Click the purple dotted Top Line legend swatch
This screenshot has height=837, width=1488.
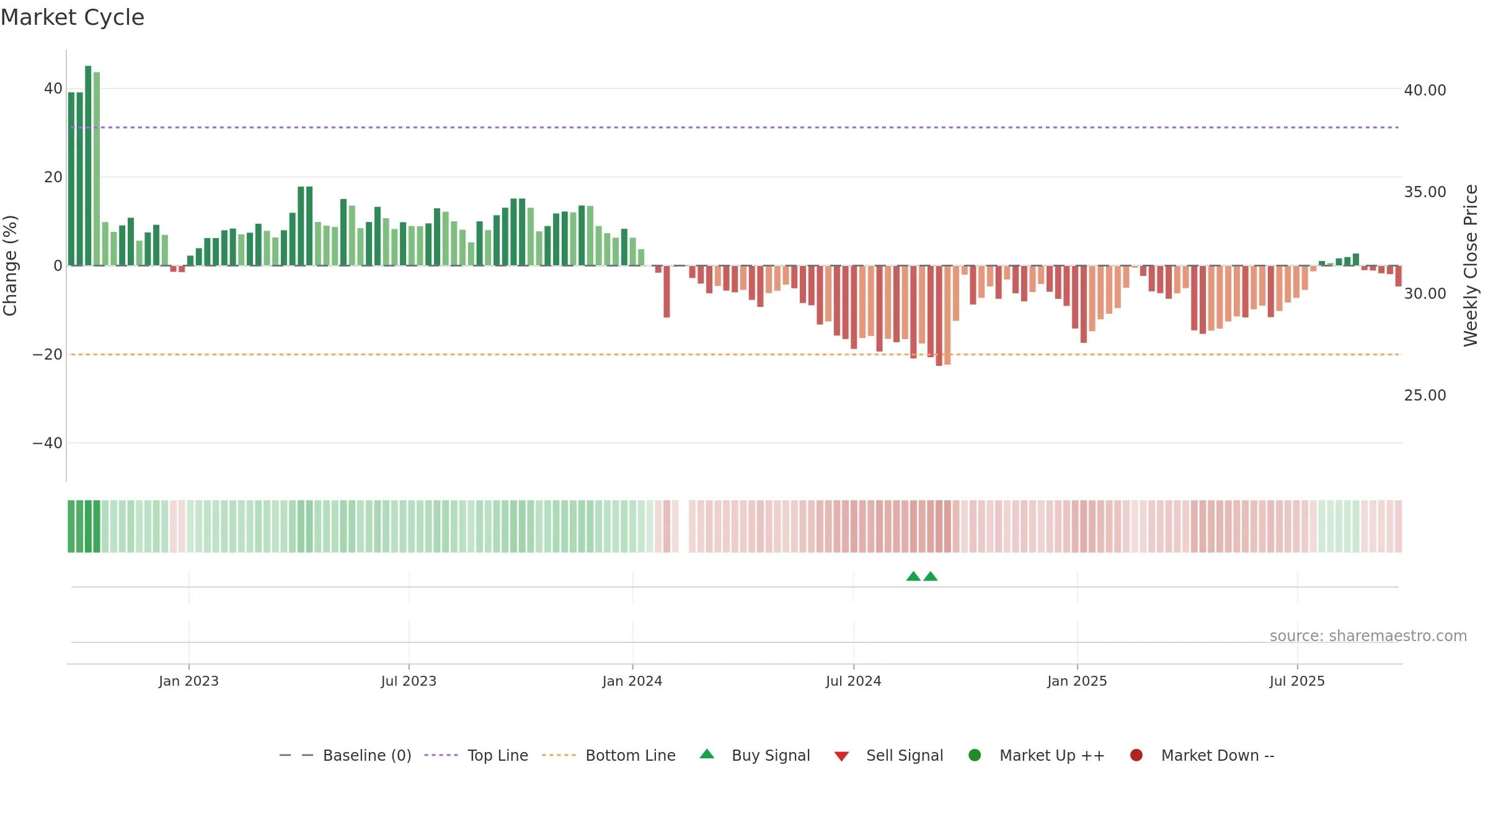coord(441,755)
